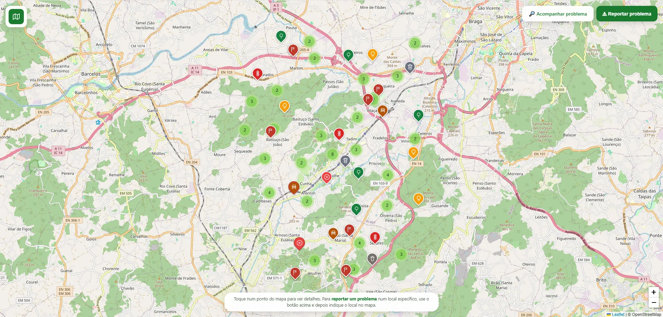The width and height of the screenshot is (663, 317).
Task: Click the Caldas das Taipas label
Action: click(x=645, y=194)
